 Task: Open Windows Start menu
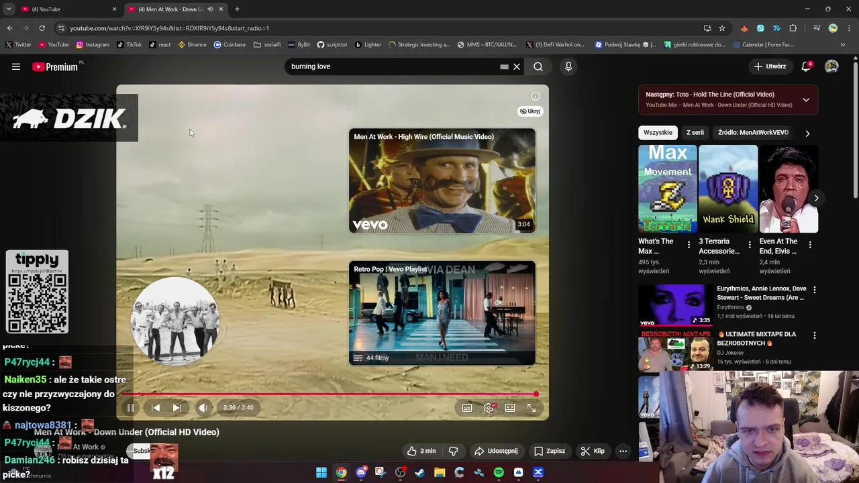(x=321, y=472)
